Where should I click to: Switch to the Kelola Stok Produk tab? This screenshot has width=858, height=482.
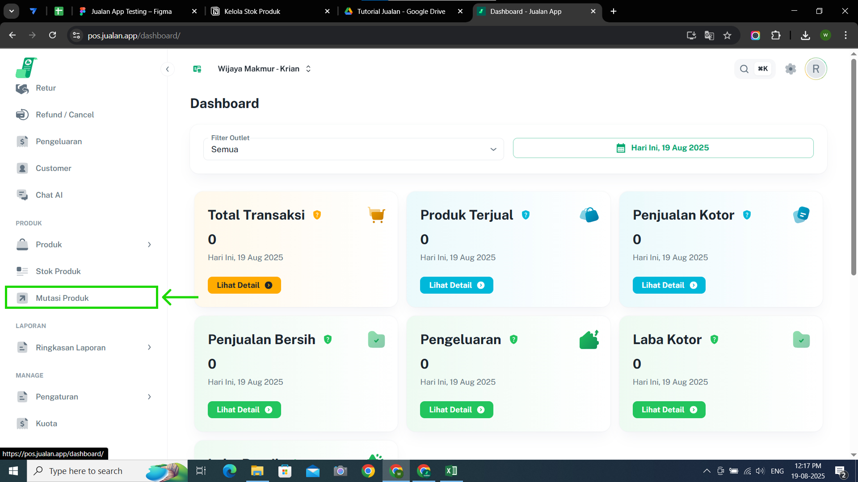pos(252,11)
